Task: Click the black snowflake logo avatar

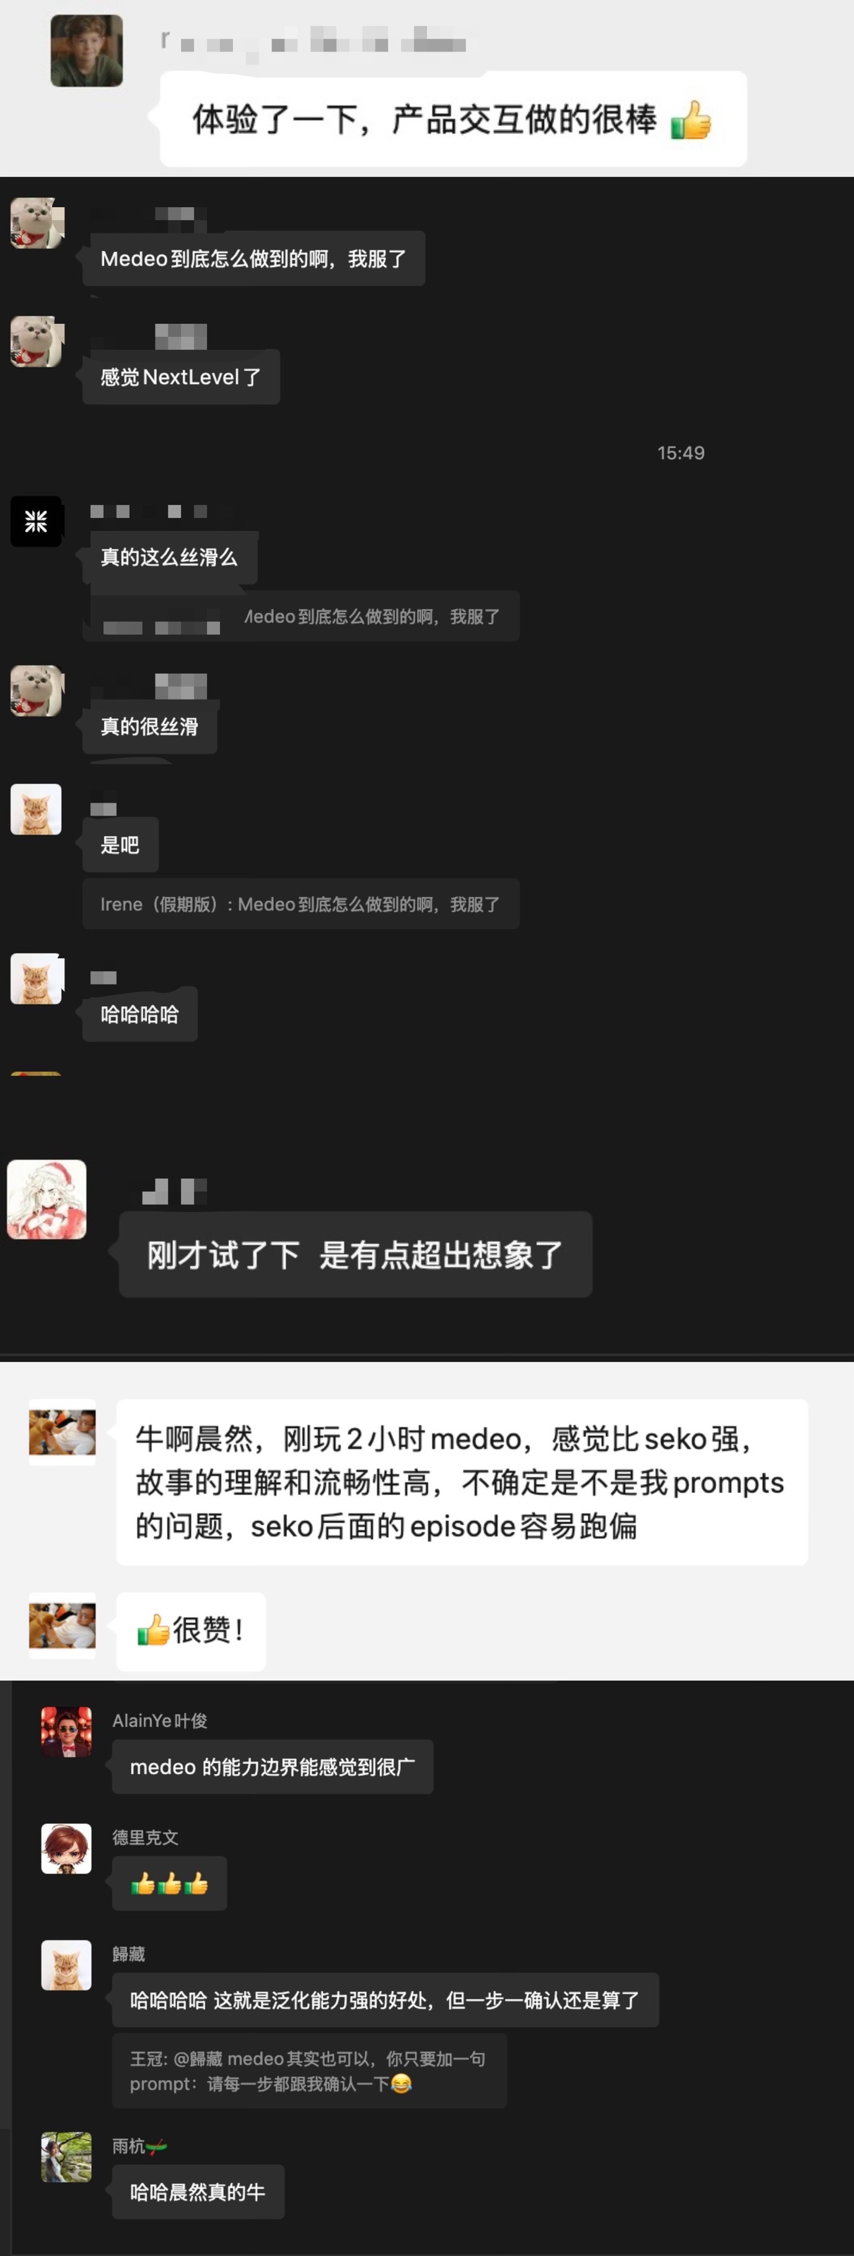Action: tap(36, 521)
